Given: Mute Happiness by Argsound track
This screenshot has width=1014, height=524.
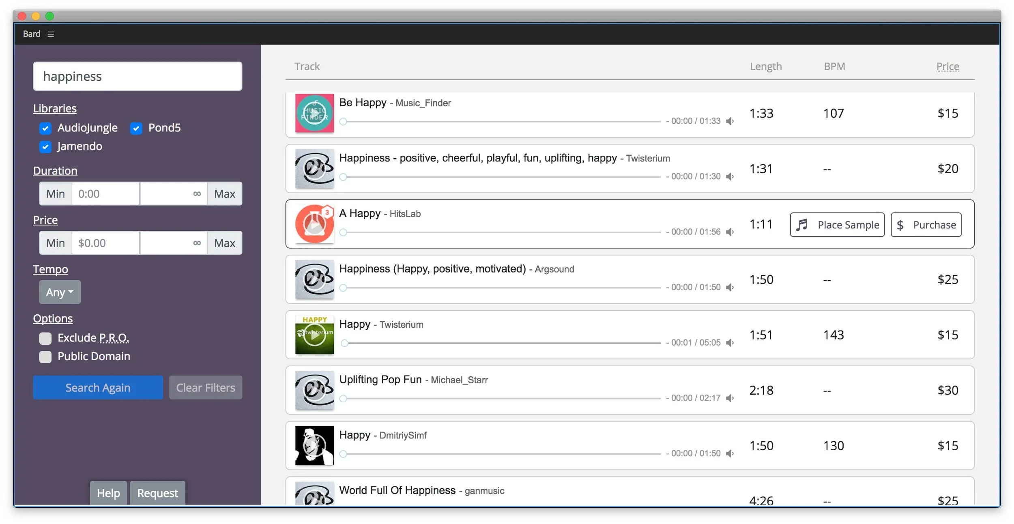Looking at the screenshot, I should coord(730,288).
